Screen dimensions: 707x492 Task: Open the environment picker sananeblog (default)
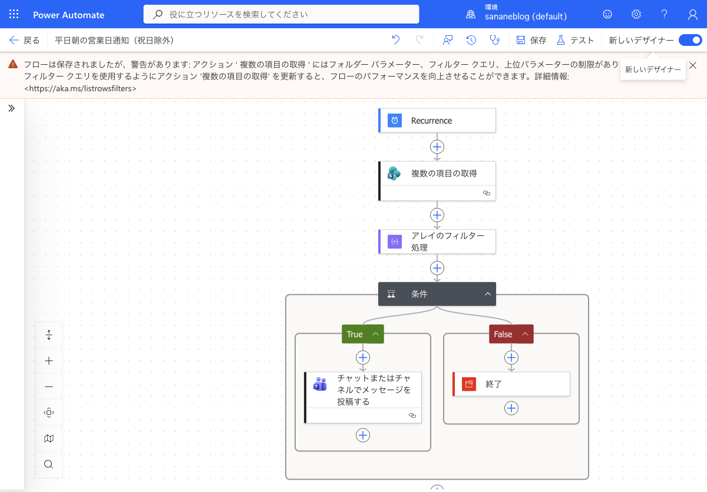click(517, 14)
